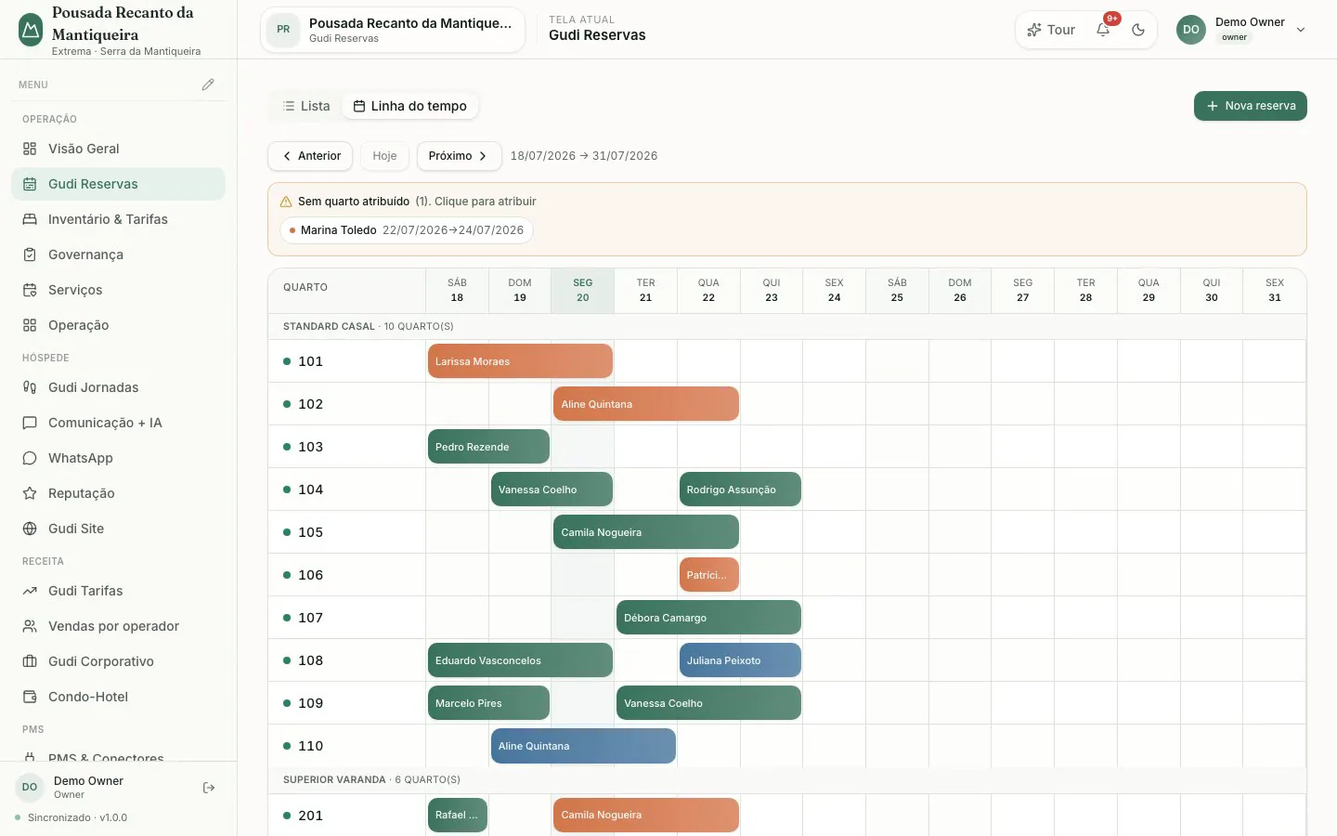
Task: Open Eduardo Vasconcelos reservation
Action: tap(520, 660)
